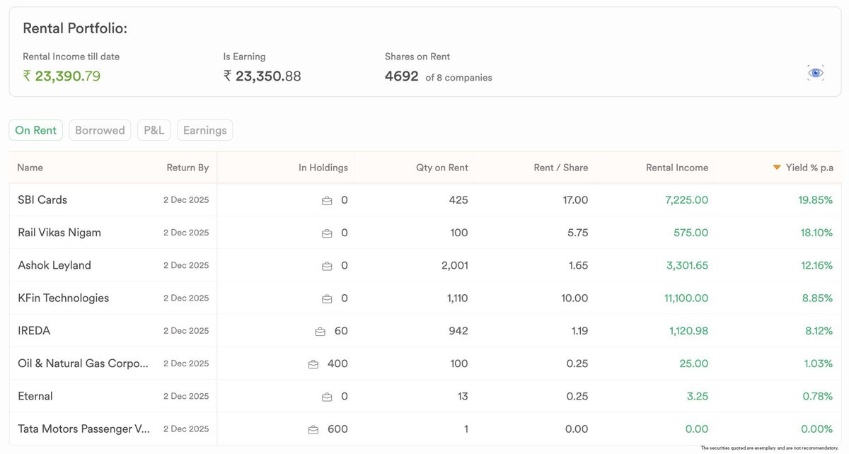Click the rental income till date ₹ 23,390.79
This screenshot has height=454, width=849.
62,76
